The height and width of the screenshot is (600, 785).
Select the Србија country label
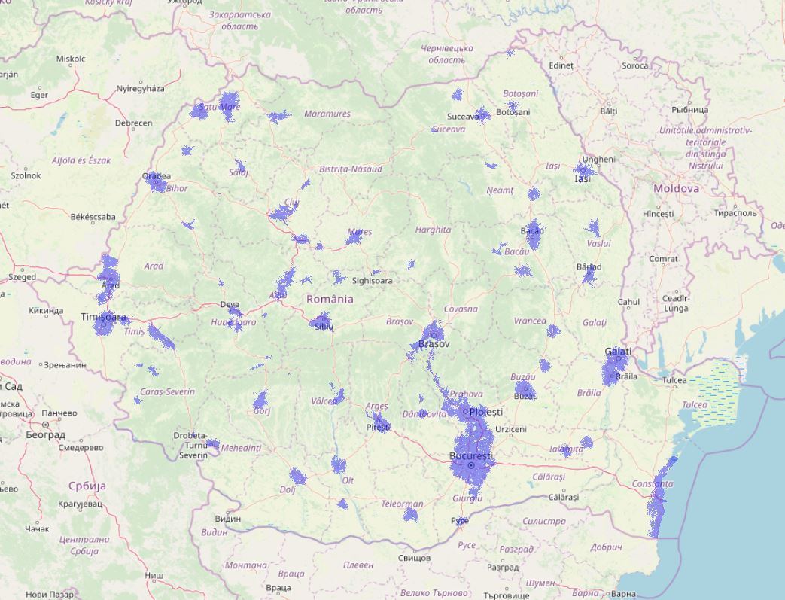pos(87,486)
